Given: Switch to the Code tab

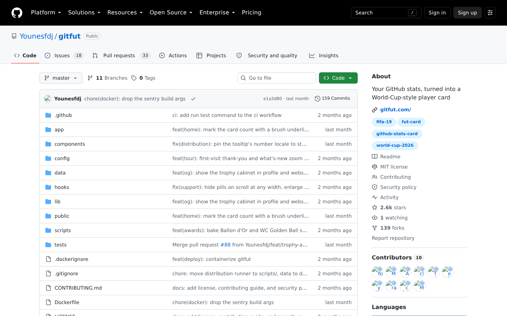Looking at the screenshot, I should coord(25,55).
